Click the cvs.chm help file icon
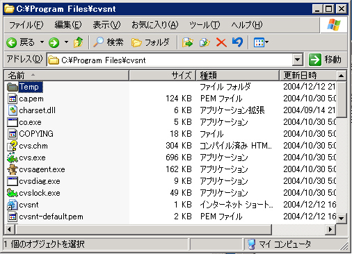Image resolution: width=352 pixels, height=254 pixels. pyautogui.click(x=13, y=146)
